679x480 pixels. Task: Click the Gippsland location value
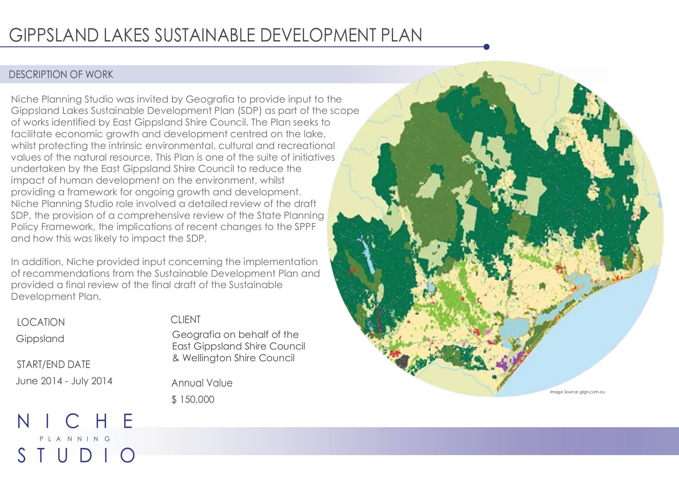41,339
